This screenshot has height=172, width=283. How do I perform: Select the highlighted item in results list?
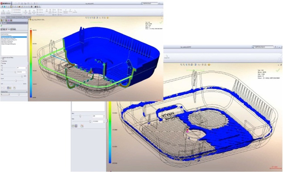pos(14,37)
